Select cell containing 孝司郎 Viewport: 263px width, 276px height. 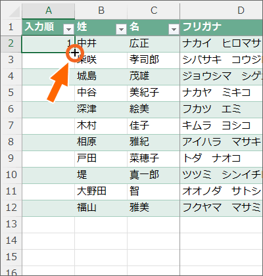tap(154, 60)
